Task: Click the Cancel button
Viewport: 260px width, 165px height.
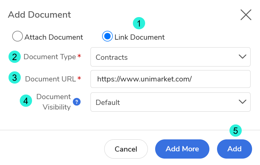Action: click(126, 149)
